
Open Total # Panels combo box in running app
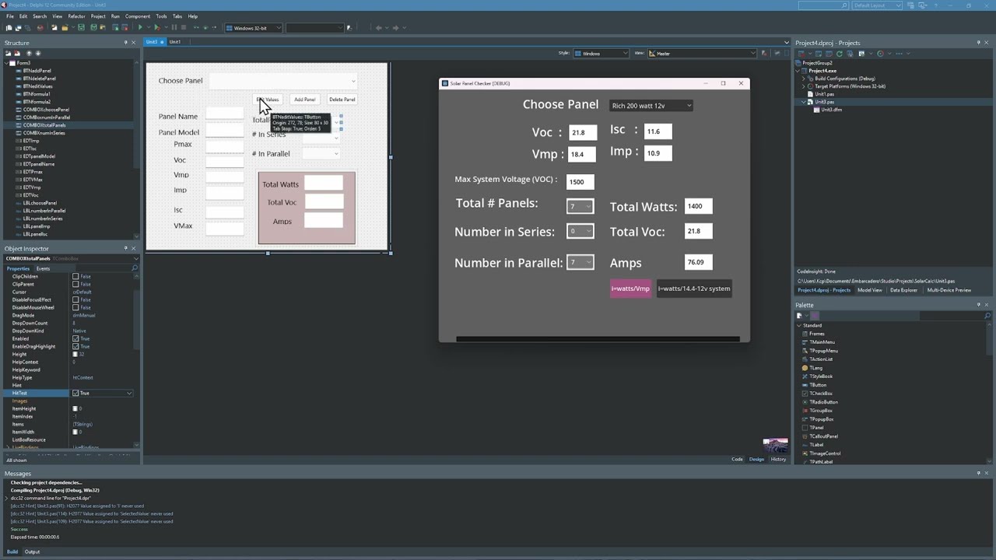click(x=580, y=206)
